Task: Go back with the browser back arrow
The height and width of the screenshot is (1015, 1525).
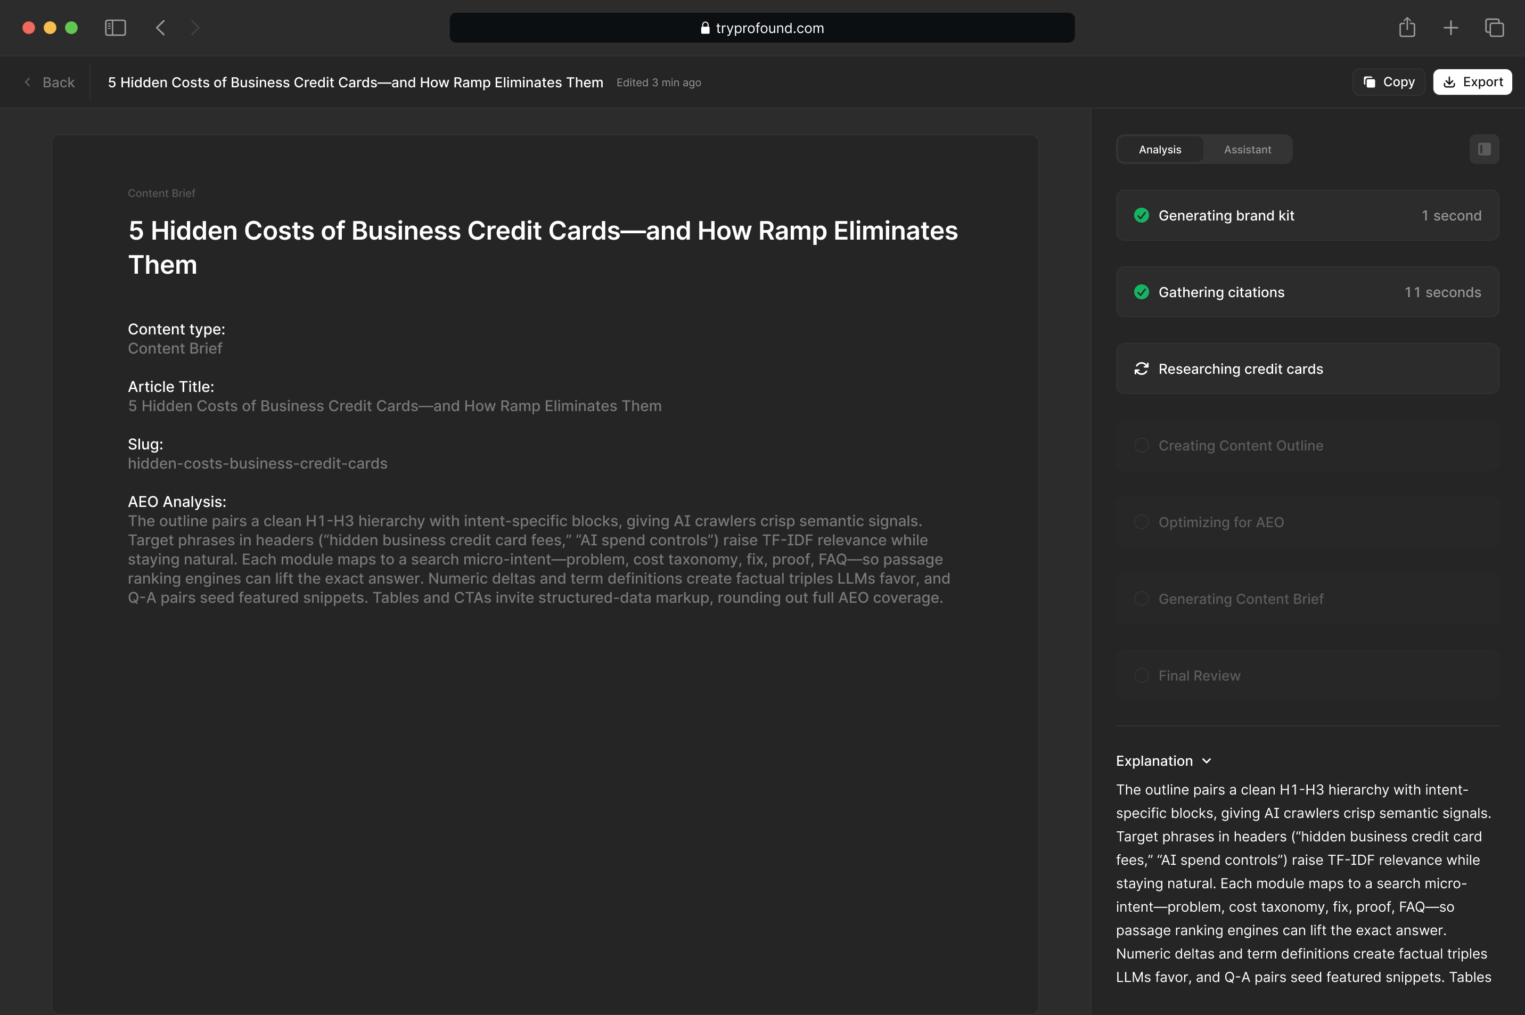Action: click(160, 28)
